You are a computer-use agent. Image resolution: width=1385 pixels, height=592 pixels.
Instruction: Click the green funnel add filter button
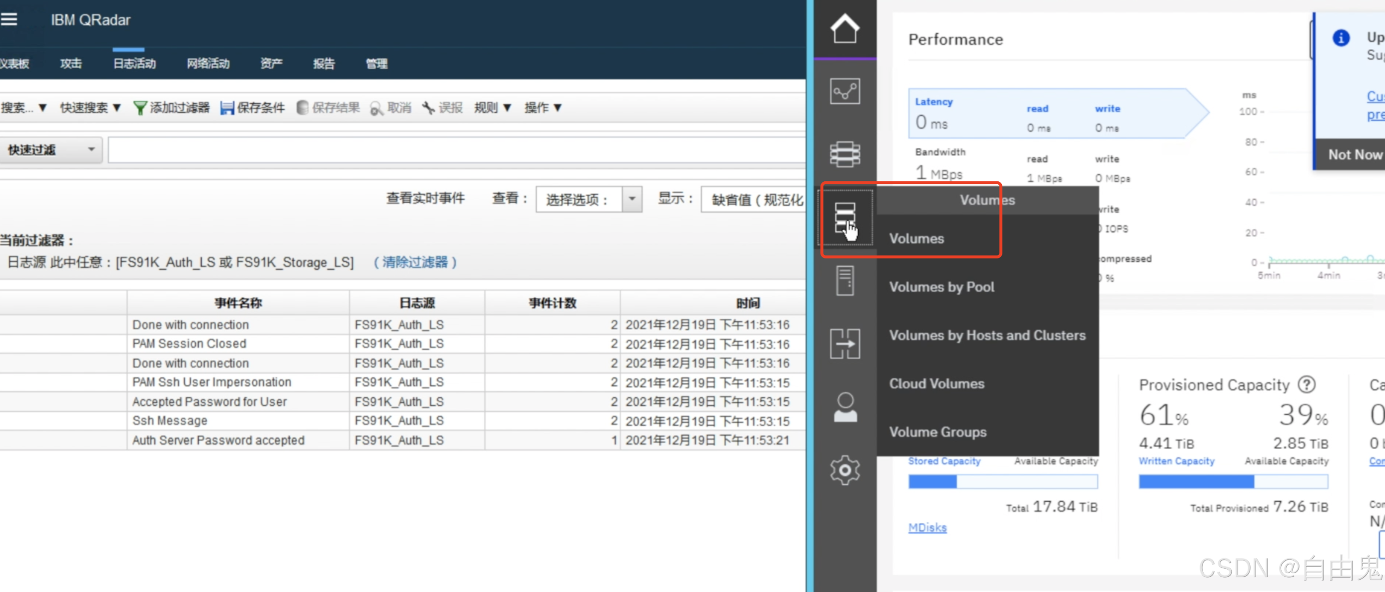(140, 108)
